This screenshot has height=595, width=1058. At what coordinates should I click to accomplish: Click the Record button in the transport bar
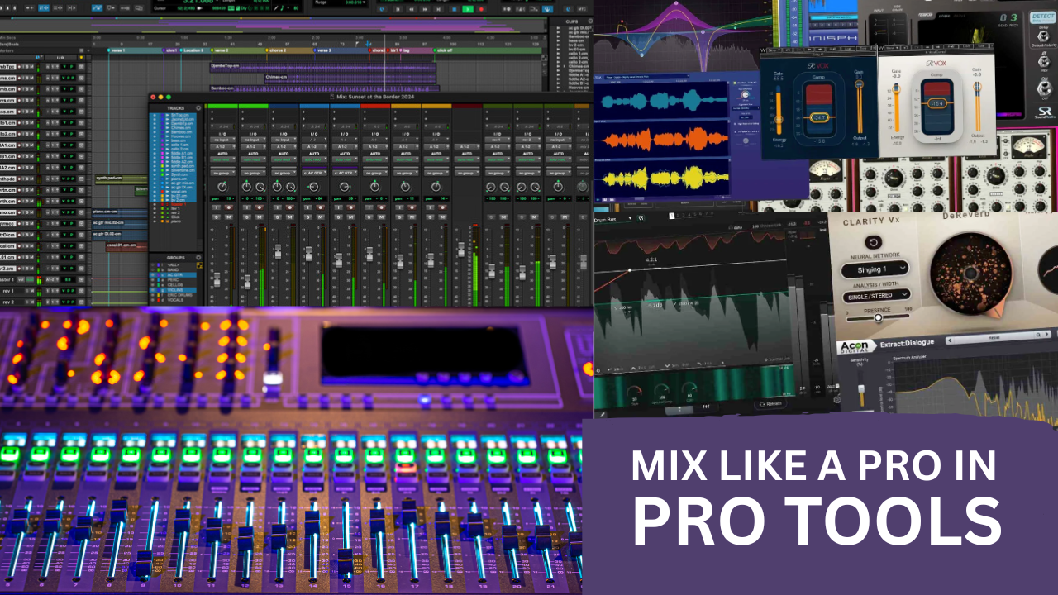[482, 9]
